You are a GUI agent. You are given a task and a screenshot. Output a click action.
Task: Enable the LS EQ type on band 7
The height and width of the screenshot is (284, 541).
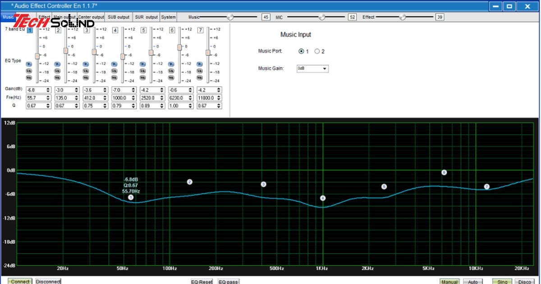click(199, 71)
